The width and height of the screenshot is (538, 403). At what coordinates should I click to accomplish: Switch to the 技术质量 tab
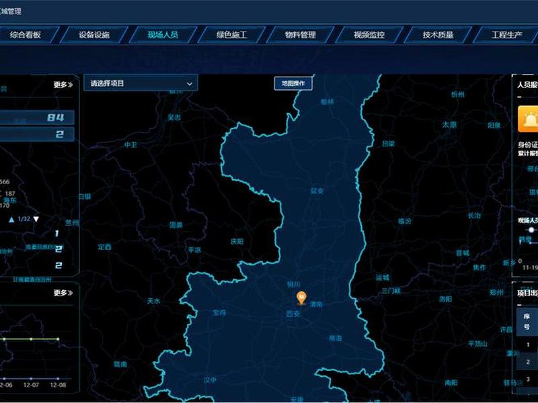click(438, 35)
